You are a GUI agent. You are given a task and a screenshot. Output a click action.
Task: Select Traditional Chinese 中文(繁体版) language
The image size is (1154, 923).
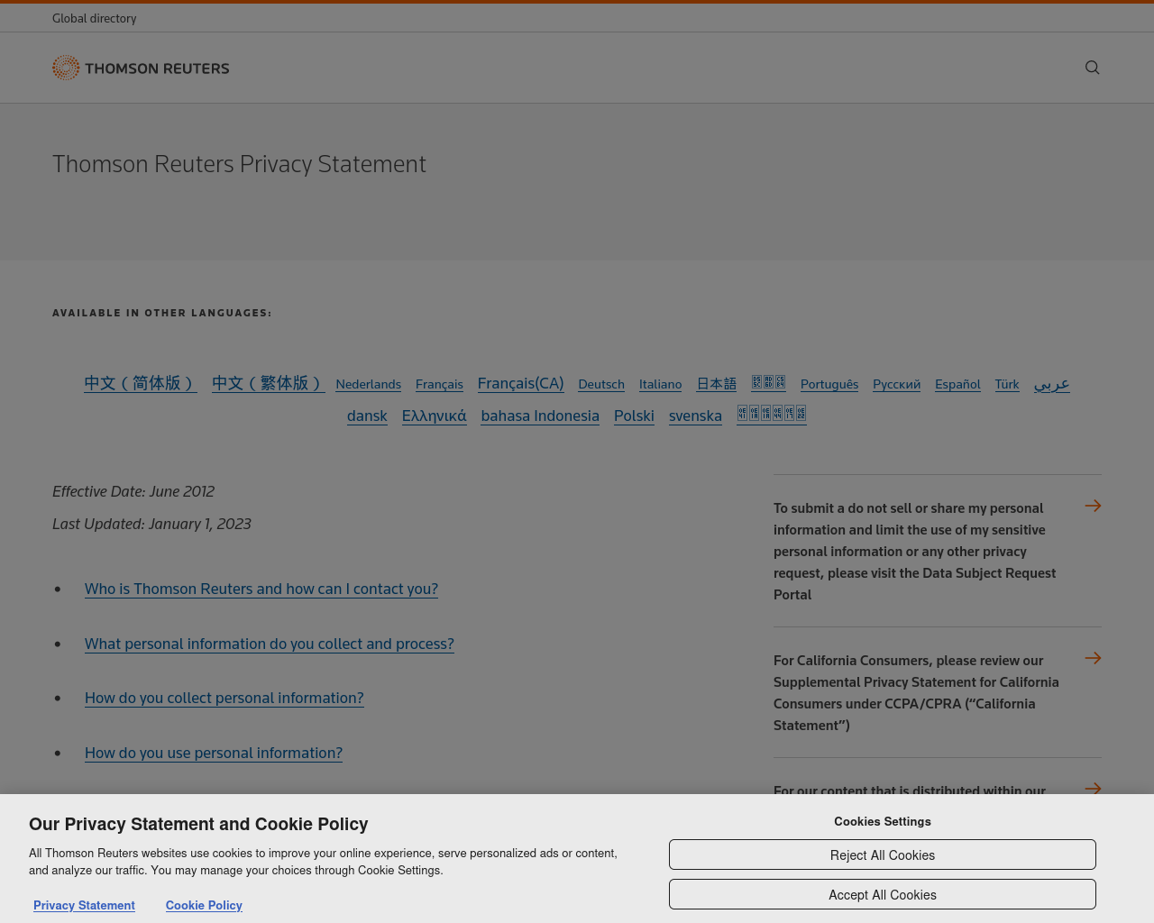click(269, 383)
